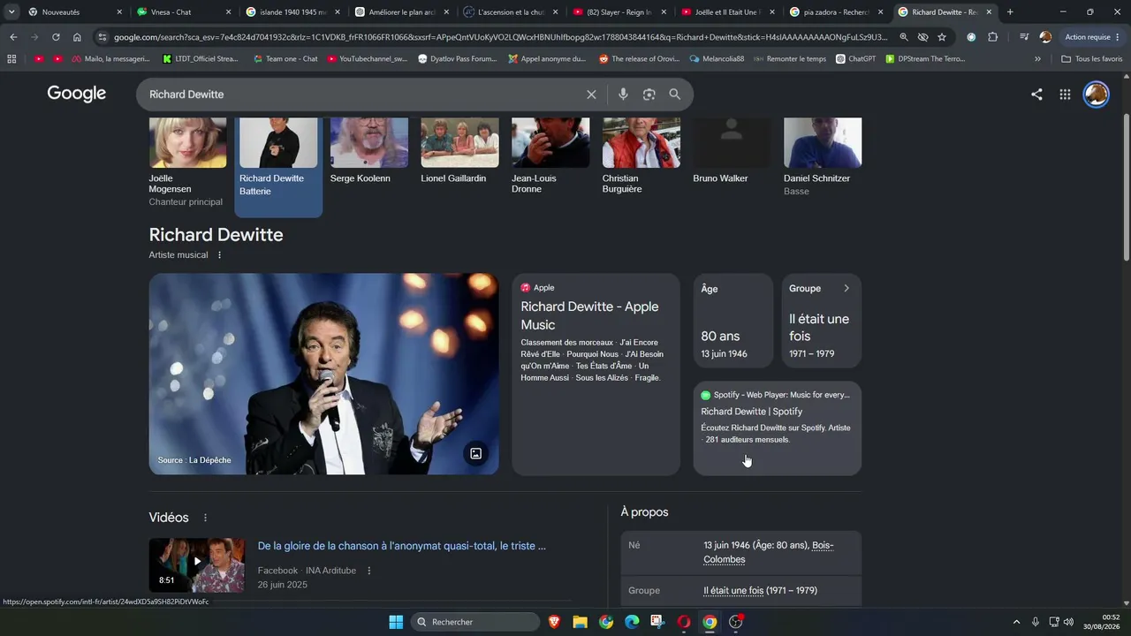Open File Explorer from the taskbar

click(x=580, y=622)
